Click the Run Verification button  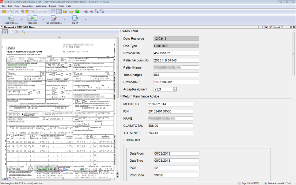coord(54,20)
